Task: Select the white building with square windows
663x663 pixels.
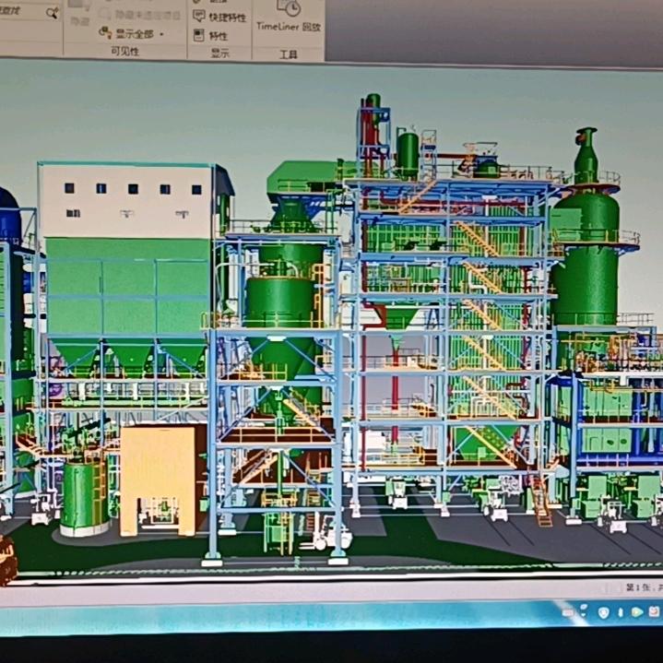Action: click(x=129, y=201)
